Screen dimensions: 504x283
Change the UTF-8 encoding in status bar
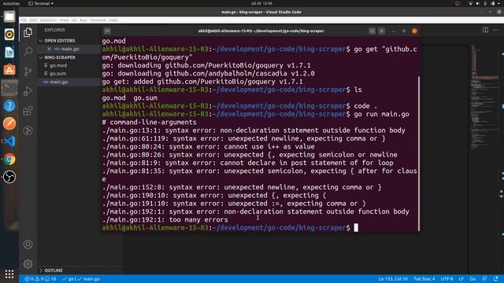(x=447, y=279)
